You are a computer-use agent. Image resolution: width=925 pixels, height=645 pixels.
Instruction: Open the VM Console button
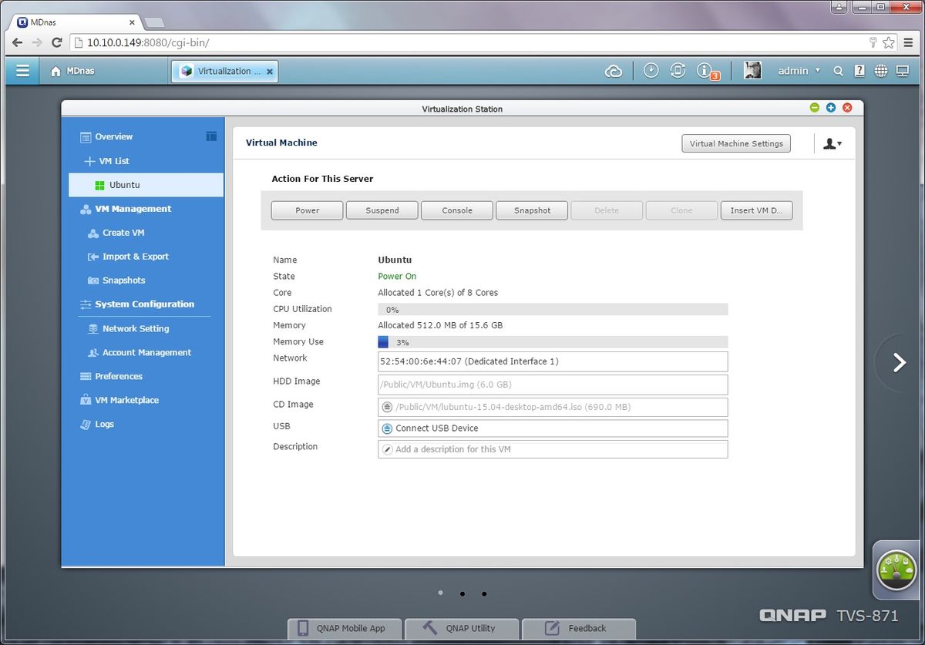pos(457,210)
